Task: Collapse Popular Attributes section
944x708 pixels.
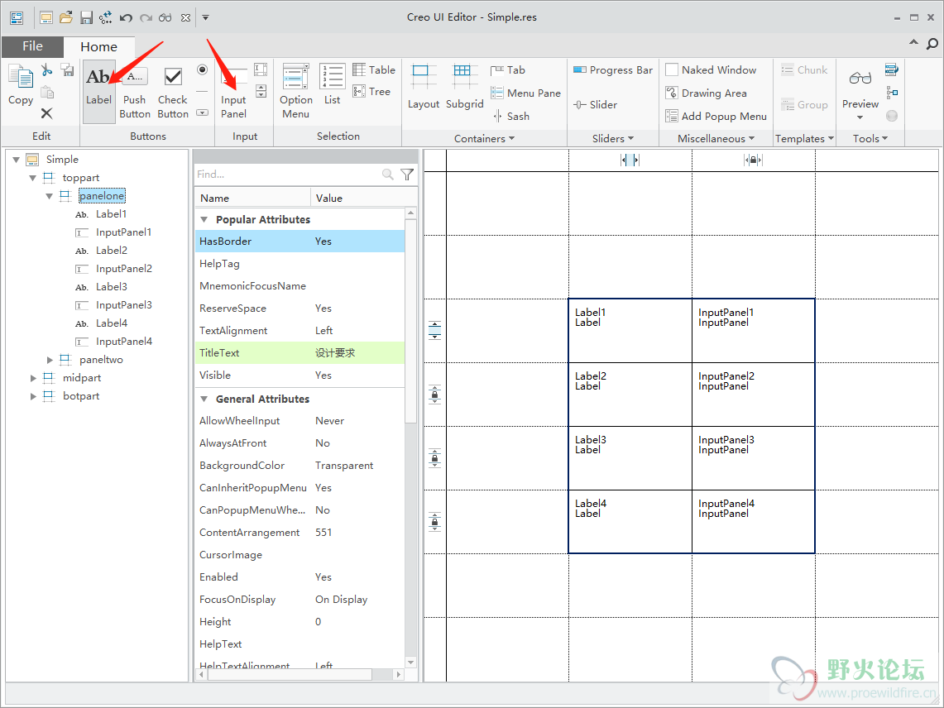Action: pos(204,220)
